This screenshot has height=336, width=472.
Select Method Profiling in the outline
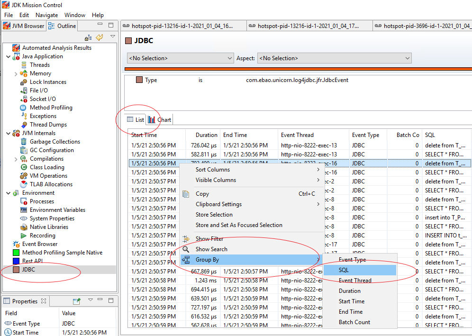click(51, 108)
